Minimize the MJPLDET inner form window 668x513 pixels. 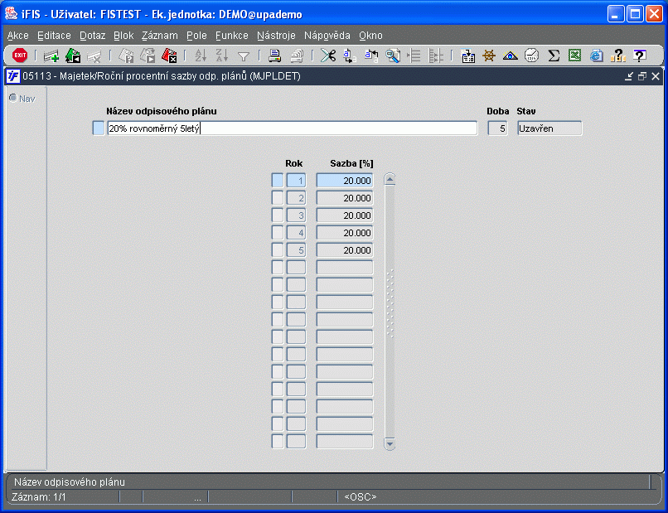tap(629, 76)
